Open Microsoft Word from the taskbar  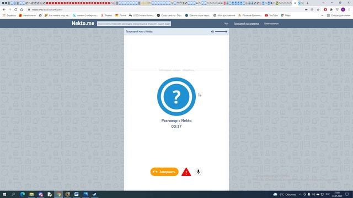(76, 194)
